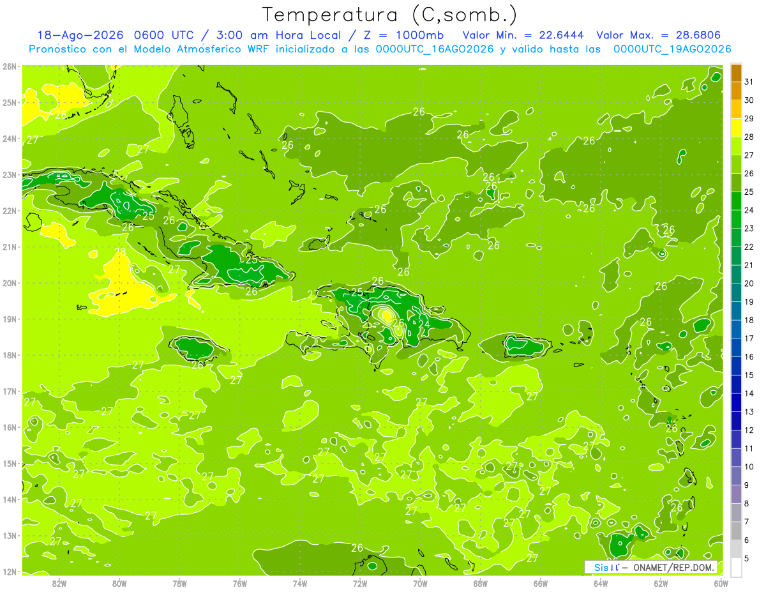Click the "60W" longitude axis label
This screenshot has height=592, width=766.
[721, 583]
